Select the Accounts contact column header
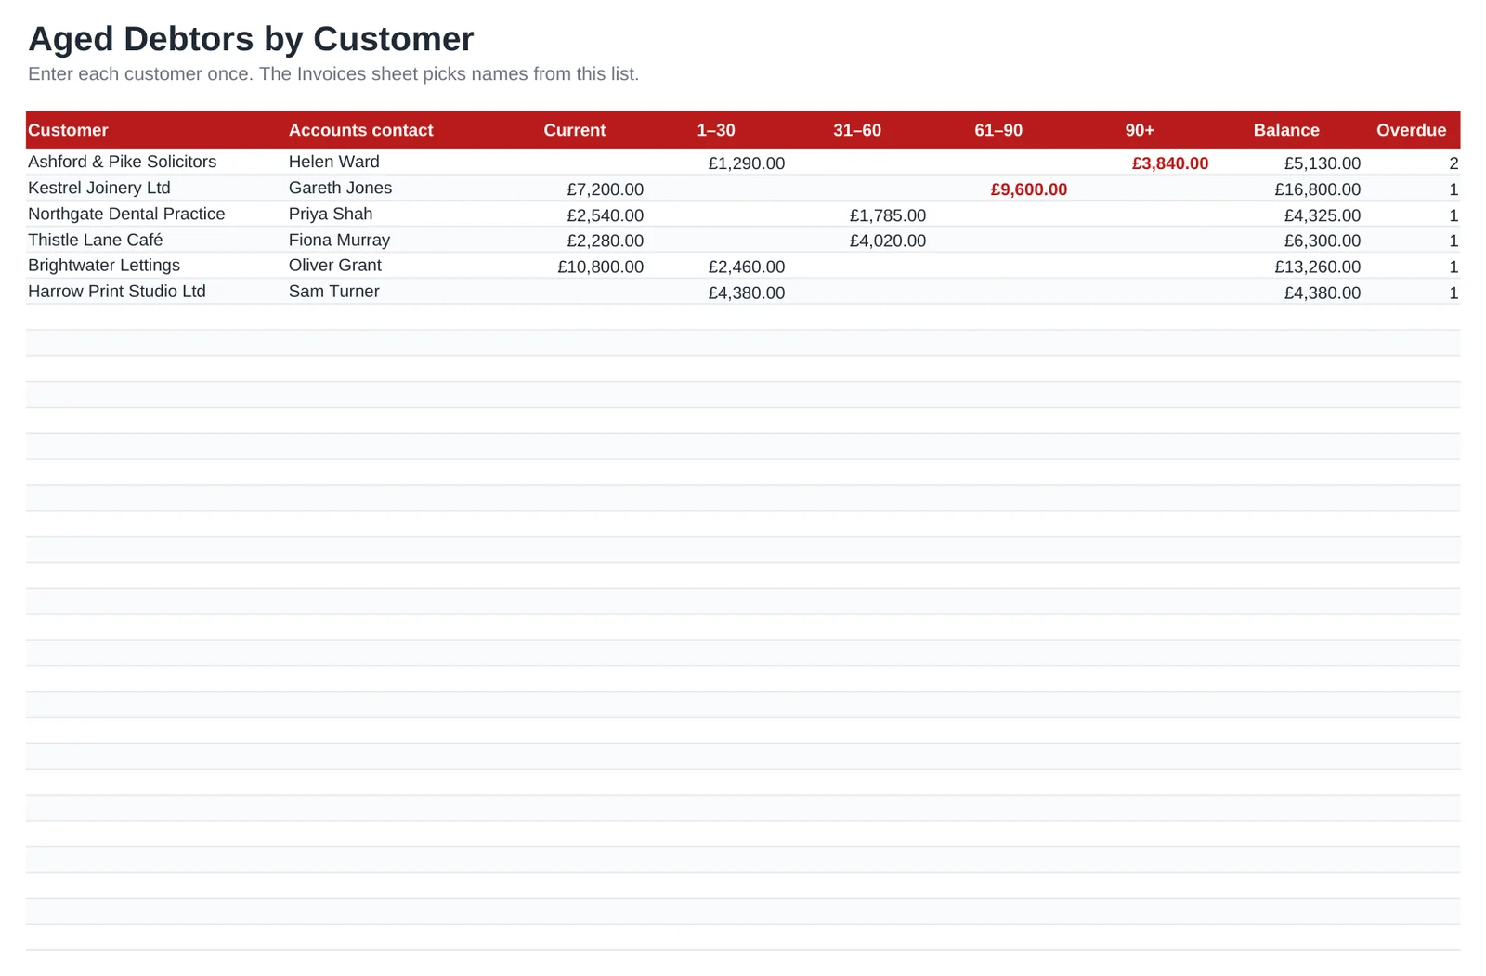The image size is (1486, 976). click(360, 130)
